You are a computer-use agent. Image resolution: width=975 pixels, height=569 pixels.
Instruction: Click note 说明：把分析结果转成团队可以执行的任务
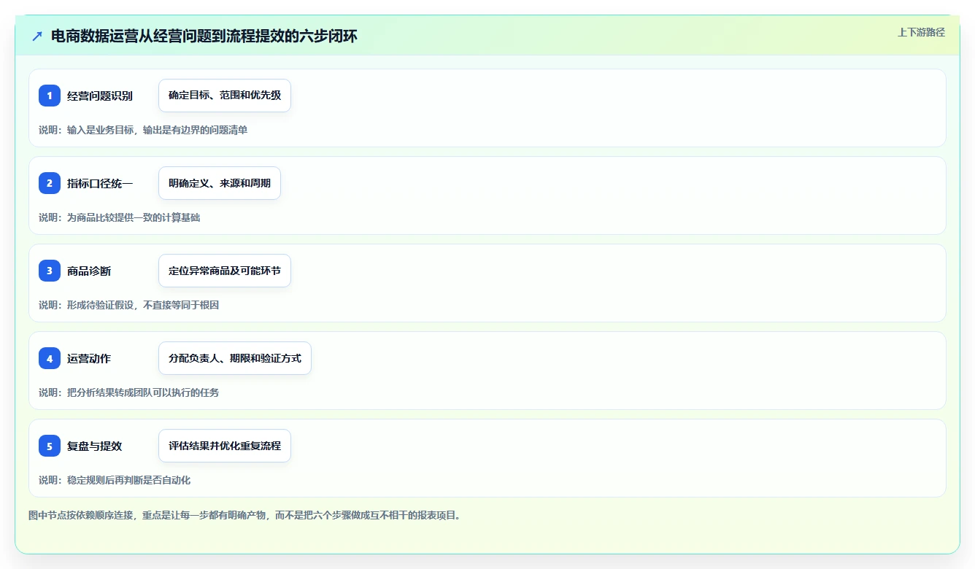click(x=128, y=392)
